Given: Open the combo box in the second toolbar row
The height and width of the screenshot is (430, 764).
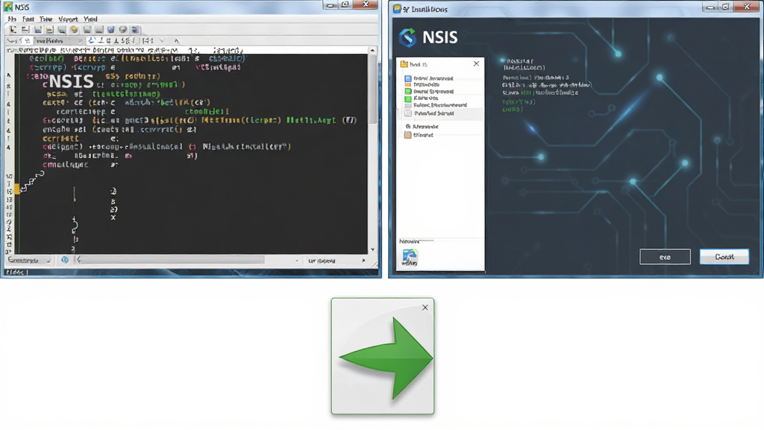Looking at the screenshot, I should 58,41.
